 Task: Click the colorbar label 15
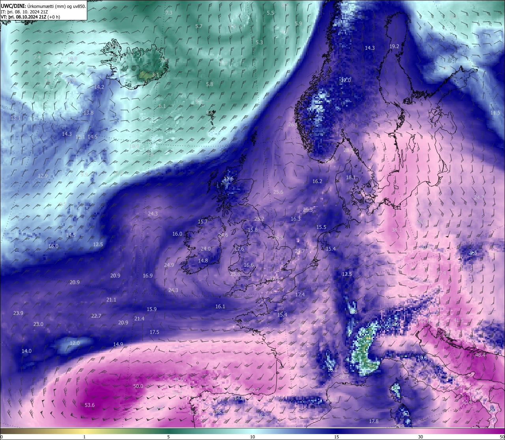pos(337,436)
